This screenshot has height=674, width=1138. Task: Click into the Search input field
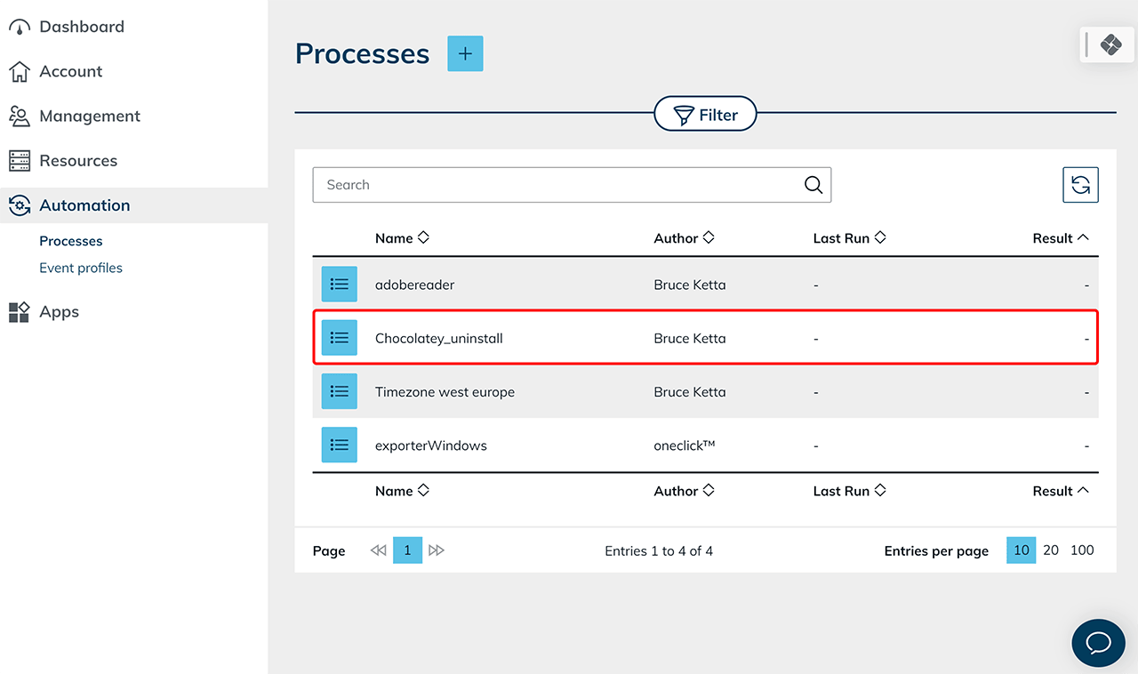(x=556, y=185)
